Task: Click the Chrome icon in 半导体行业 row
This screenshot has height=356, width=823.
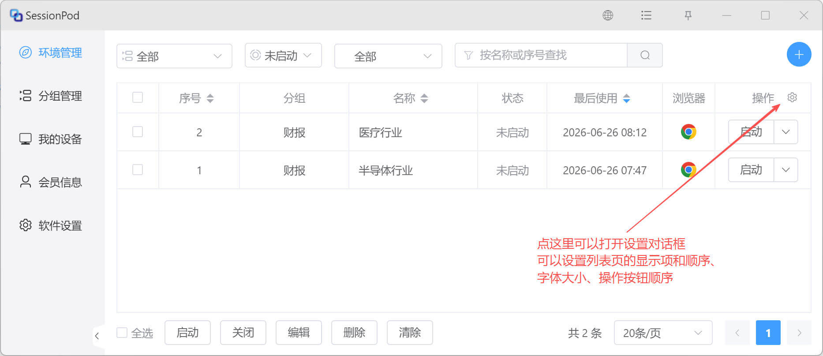Action: pyautogui.click(x=688, y=170)
